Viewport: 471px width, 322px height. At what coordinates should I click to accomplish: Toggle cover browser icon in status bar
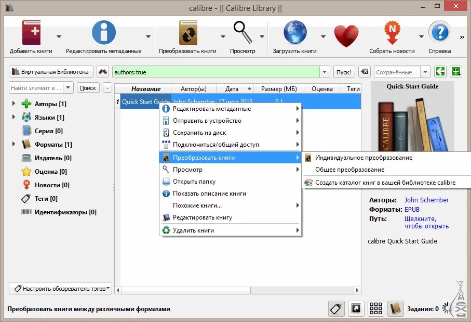pyautogui.click(x=356, y=308)
